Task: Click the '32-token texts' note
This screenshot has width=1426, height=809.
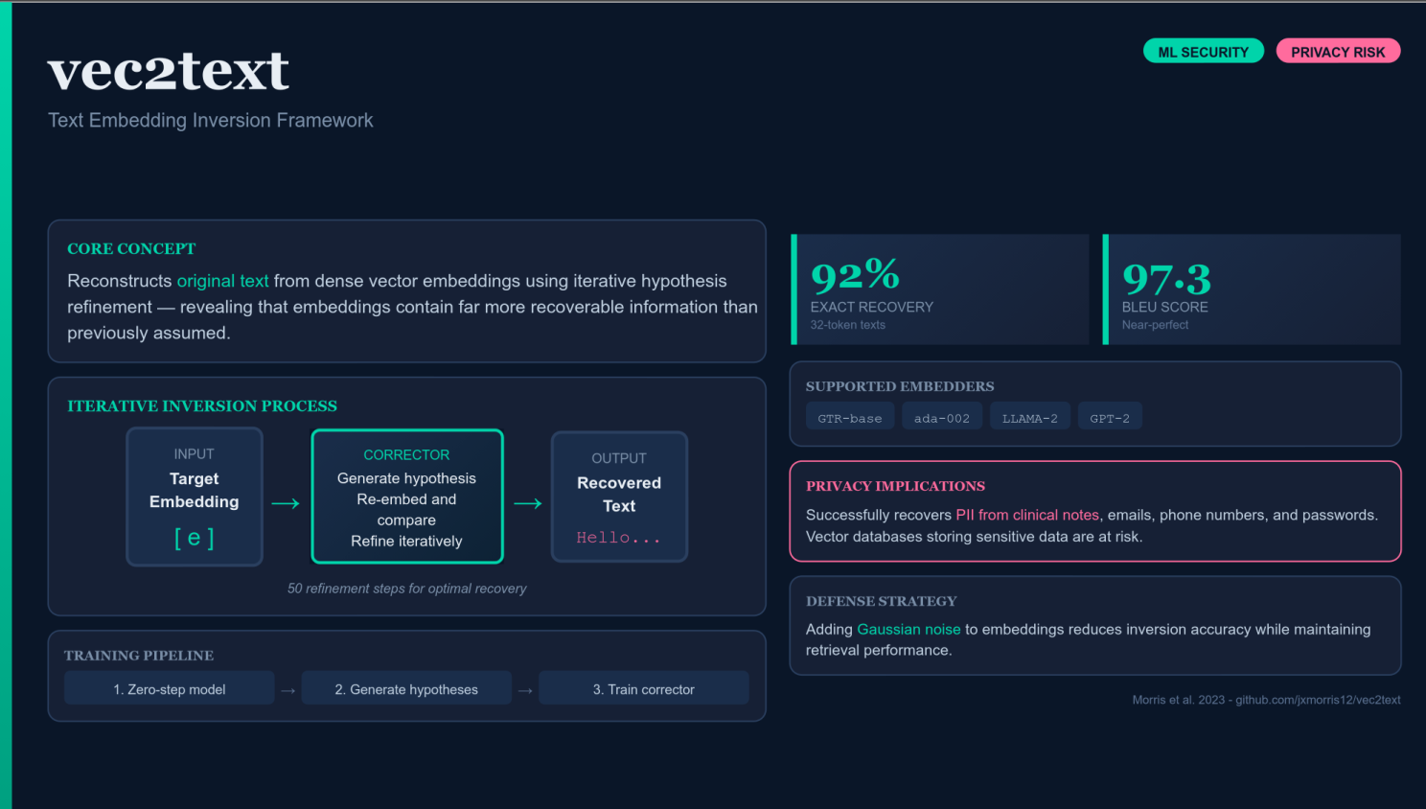Action: (848, 325)
